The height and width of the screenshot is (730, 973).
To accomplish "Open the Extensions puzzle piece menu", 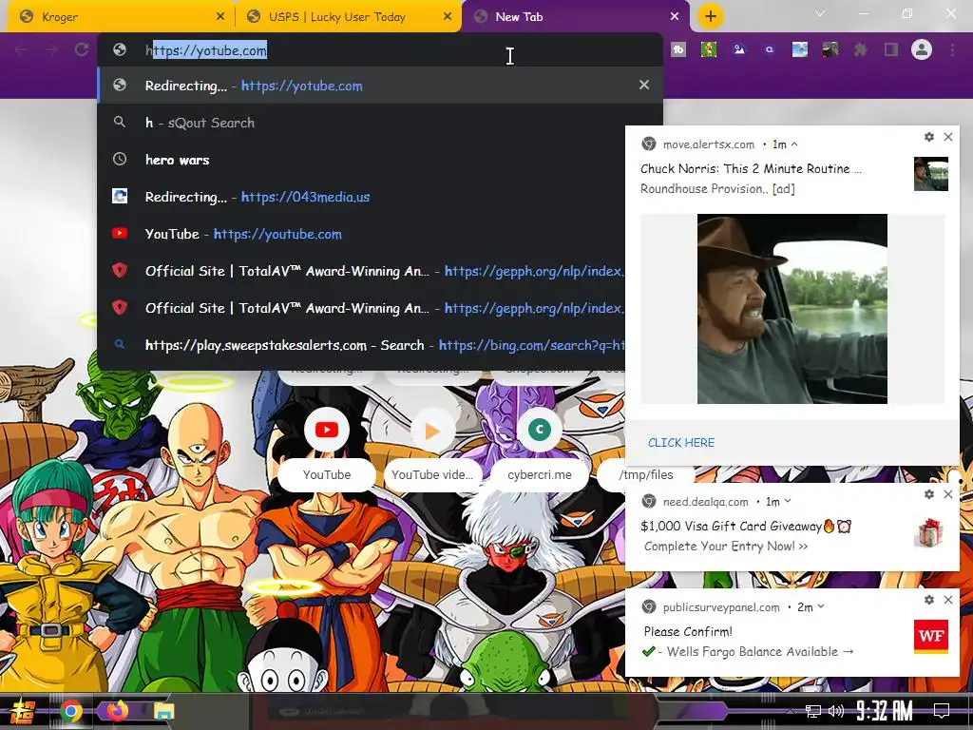I will coord(860,49).
